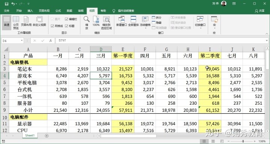
Task: Arrange all windows (全部重排)
Action: coord(133,21)
